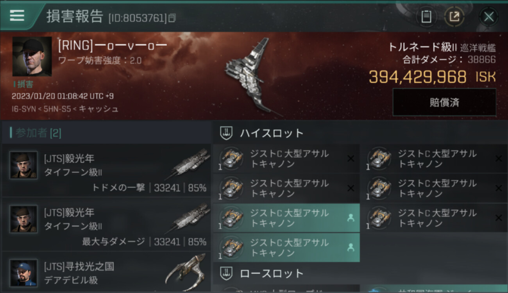Open second 毅光年 entry with 最大与ダメージ
This screenshot has height=293, width=508.
click(x=106, y=224)
